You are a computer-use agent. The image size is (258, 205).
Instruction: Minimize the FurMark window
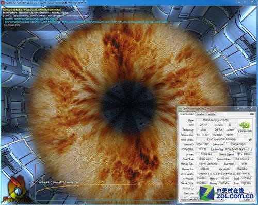[239, 2]
